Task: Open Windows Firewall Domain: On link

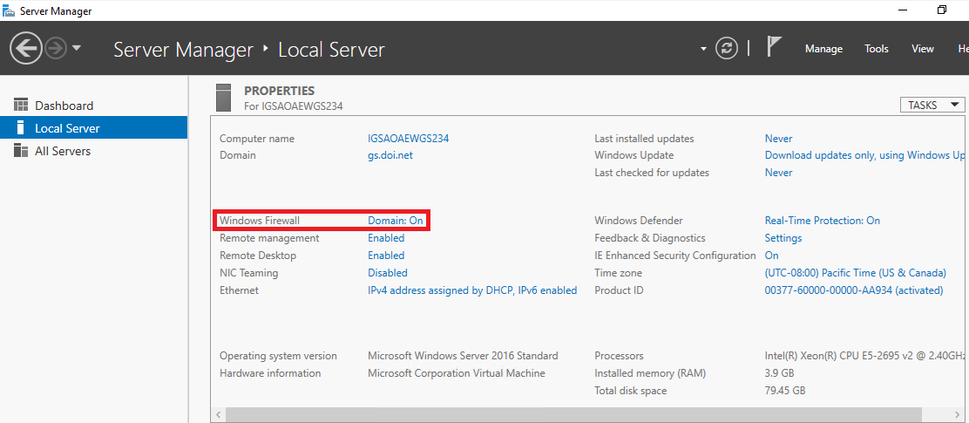Action: [396, 220]
